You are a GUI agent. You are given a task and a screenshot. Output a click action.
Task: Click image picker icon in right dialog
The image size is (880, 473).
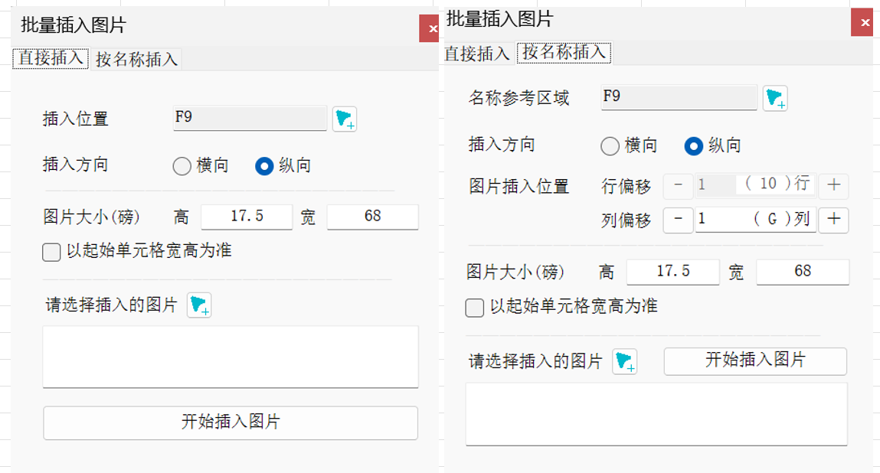point(625,361)
